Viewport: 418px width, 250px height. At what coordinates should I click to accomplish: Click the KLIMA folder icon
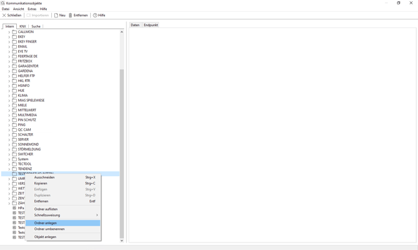14,96
